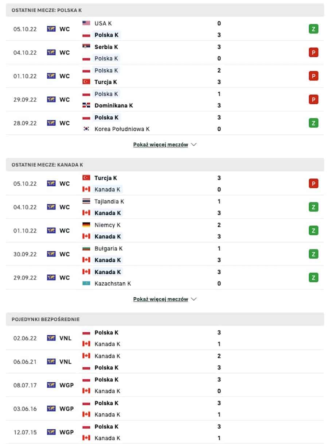Click the red P badge for Serbia K match
Viewport: 328px width, 444px height.
click(x=313, y=53)
